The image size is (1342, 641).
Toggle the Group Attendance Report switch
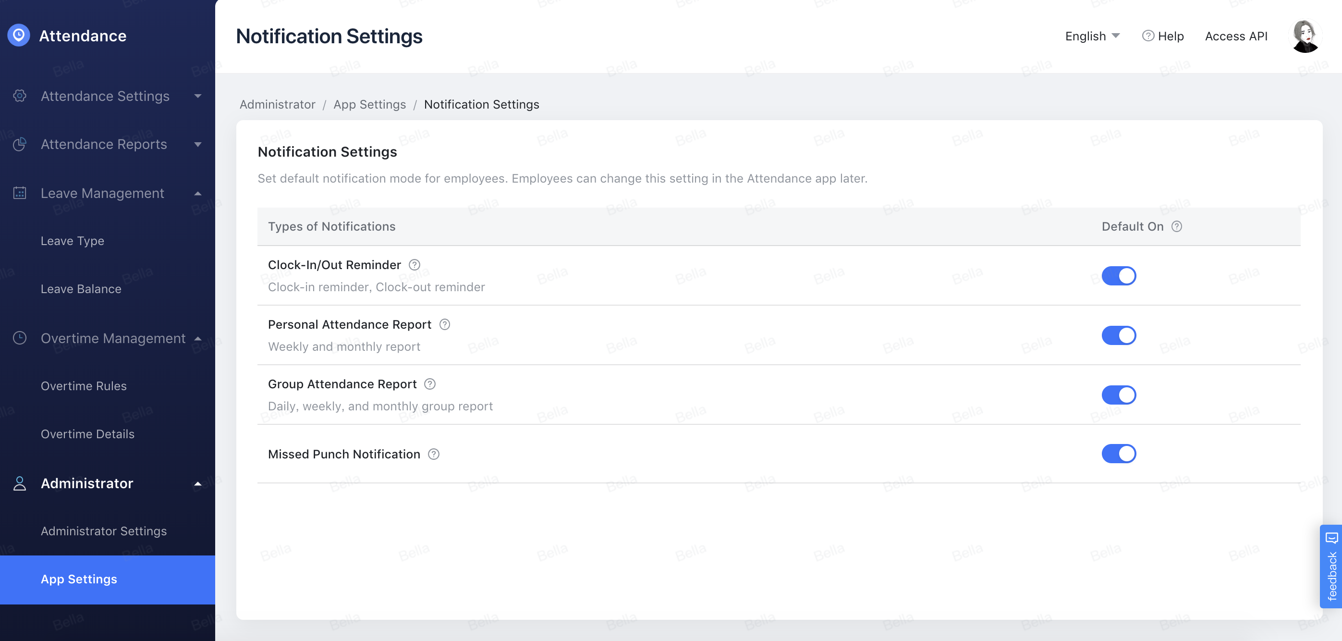1118,395
